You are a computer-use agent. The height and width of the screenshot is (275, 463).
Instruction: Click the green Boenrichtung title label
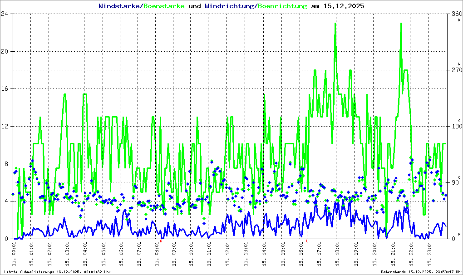pyautogui.click(x=283, y=6)
